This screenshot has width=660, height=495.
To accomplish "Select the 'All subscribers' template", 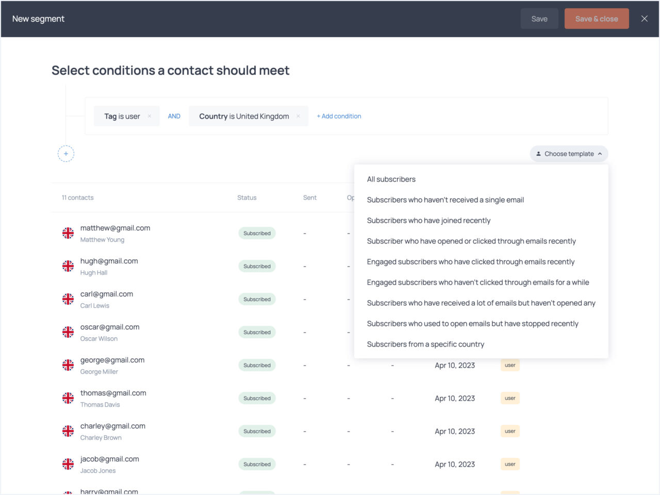I will coord(391,179).
